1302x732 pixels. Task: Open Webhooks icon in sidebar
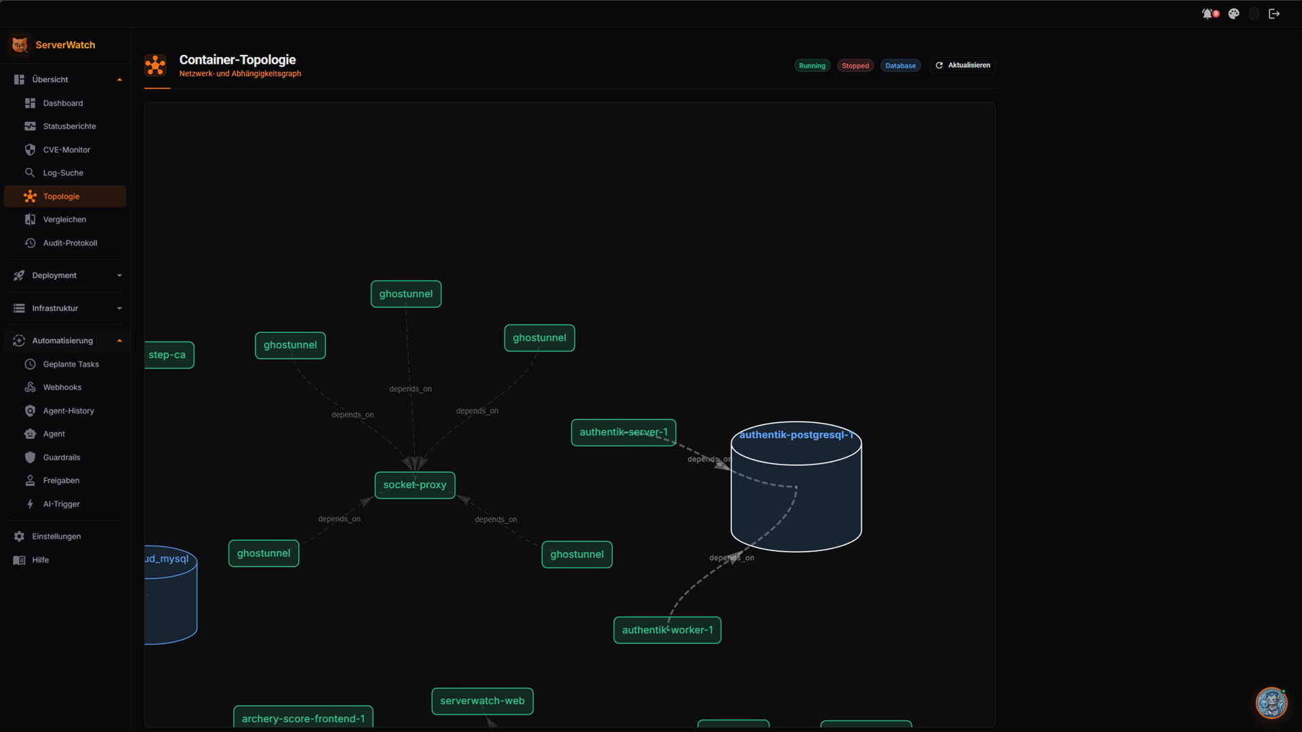click(30, 387)
